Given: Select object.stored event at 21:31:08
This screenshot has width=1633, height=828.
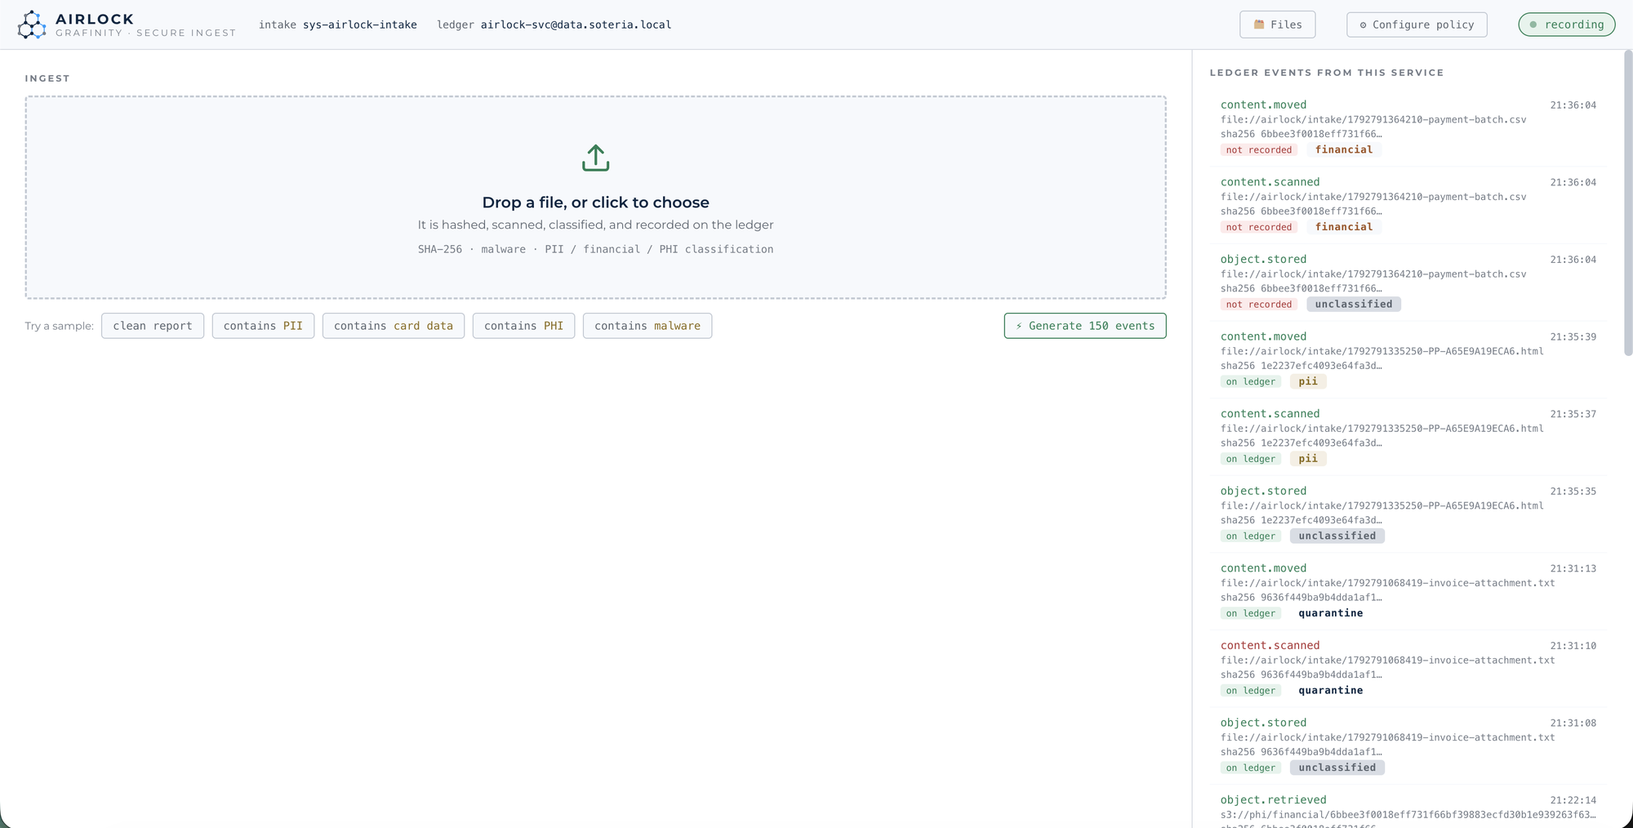Looking at the screenshot, I should [1408, 746].
